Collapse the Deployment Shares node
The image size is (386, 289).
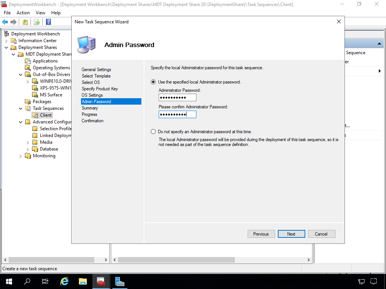(6, 47)
